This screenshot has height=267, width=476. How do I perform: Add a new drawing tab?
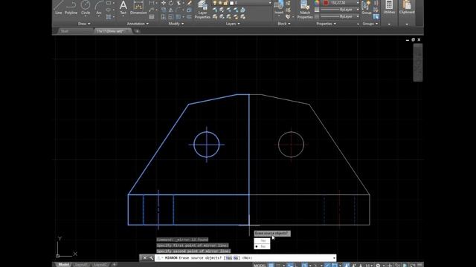point(137,31)
